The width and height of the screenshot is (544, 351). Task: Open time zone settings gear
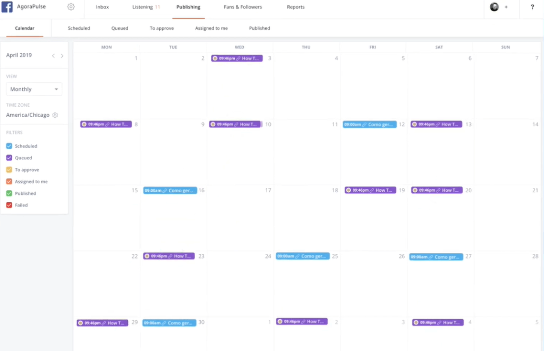pos(55,115)
